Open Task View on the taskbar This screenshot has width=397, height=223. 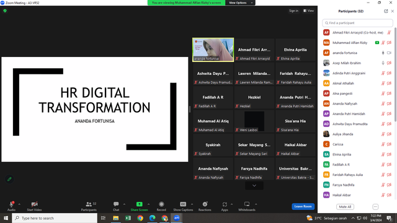[x=104, y=218]
